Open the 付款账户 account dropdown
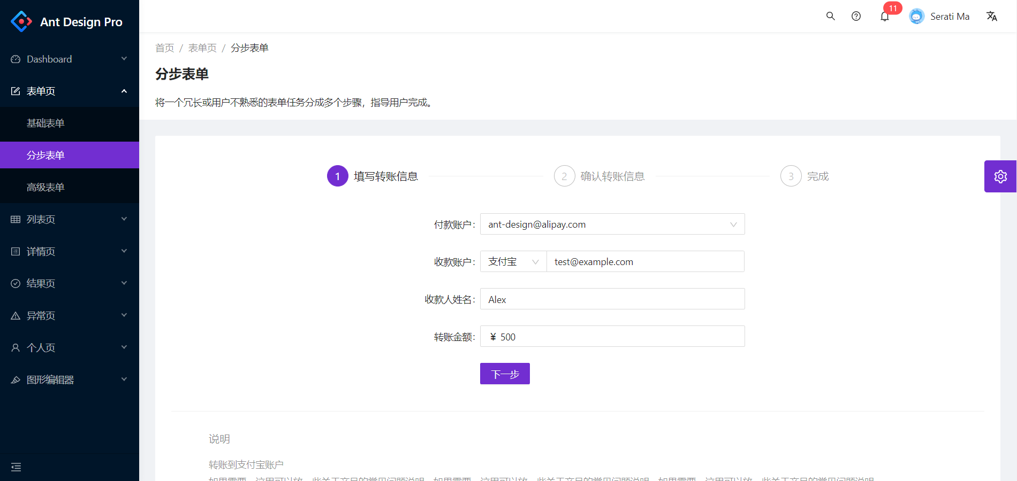 pyautogui.click(x=612, y=224)
